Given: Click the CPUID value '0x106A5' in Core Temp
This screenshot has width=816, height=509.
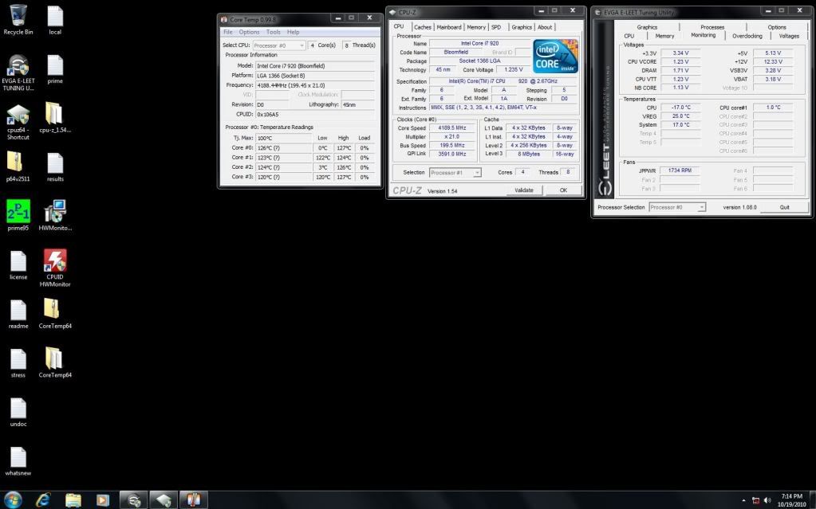Looking at the screenshot, I should point(315,115).
